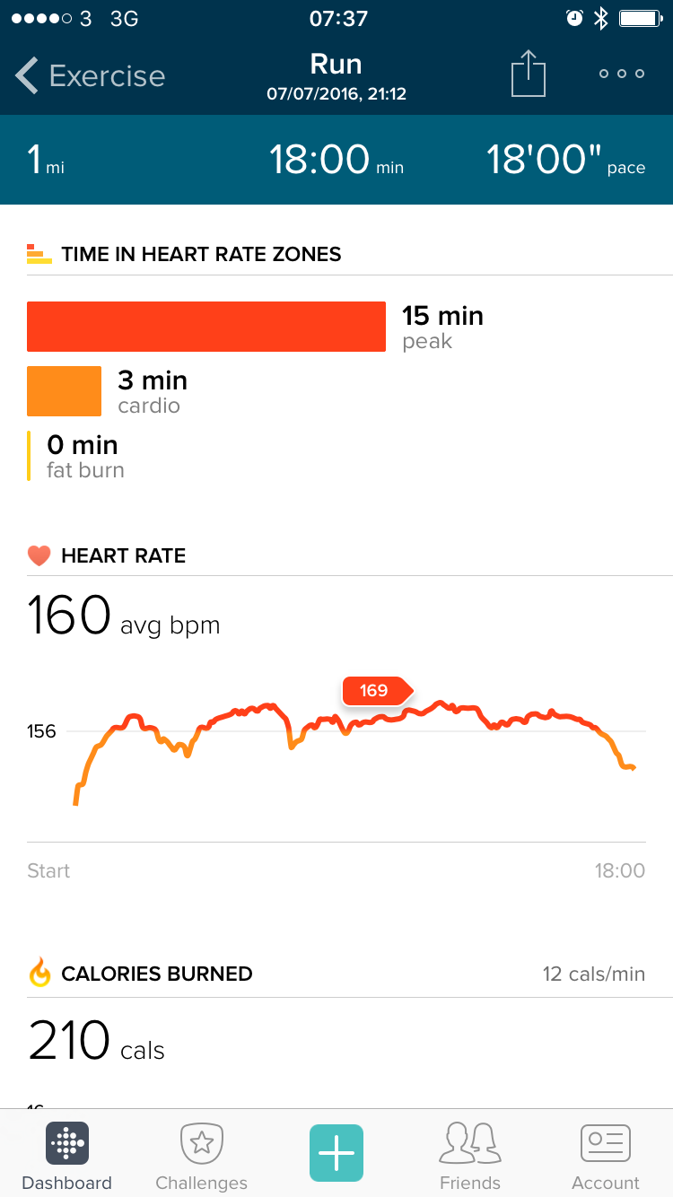
Task: Open the Friends tab
Action: pos(469,1156)
